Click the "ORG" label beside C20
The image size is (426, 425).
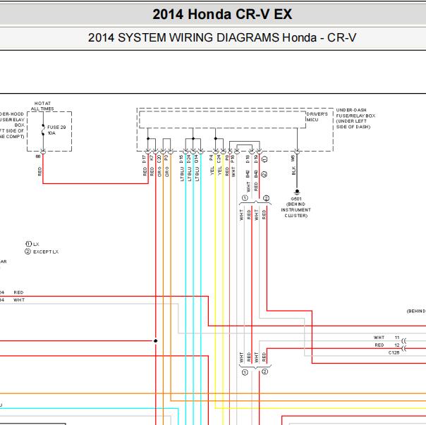tap(159, 172)
